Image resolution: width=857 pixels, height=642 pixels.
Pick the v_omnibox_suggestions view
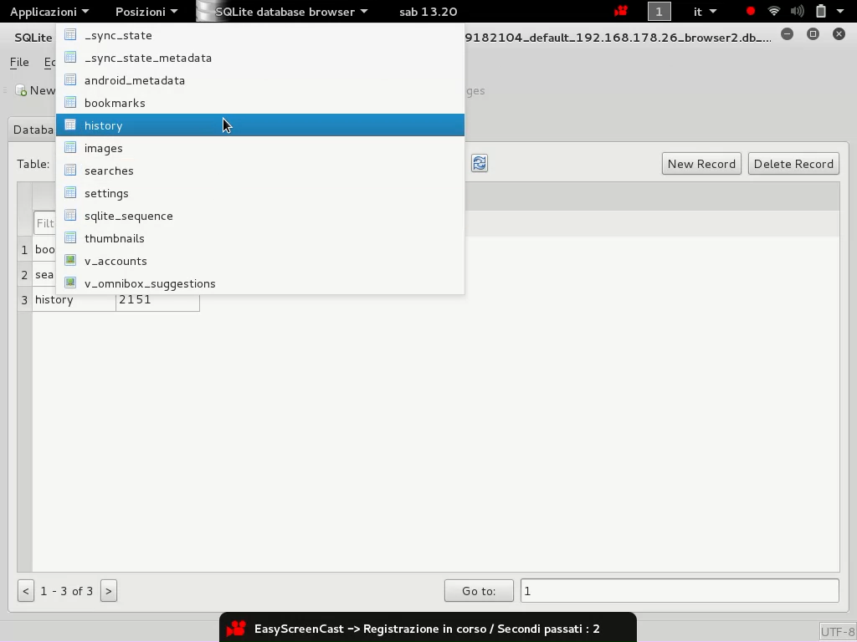[x=260, y=283]
